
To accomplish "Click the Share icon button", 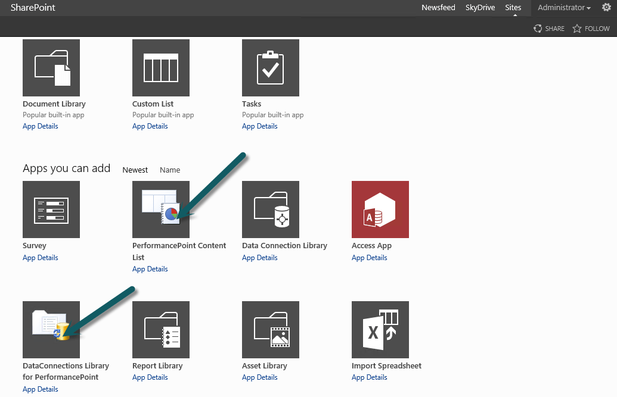I will 548,29.
